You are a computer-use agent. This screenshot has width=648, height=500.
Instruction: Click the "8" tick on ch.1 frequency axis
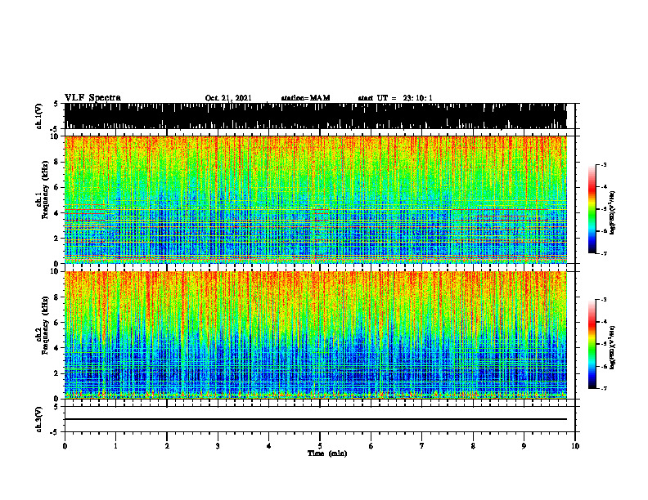(57, 162)
